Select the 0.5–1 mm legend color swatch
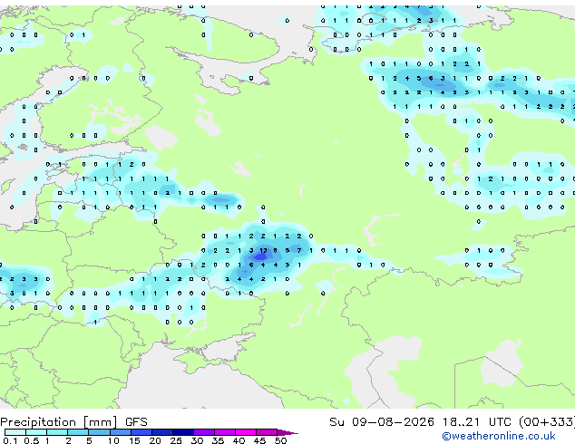This screenshot has width=575, height=444. click(x=36, y=432)
